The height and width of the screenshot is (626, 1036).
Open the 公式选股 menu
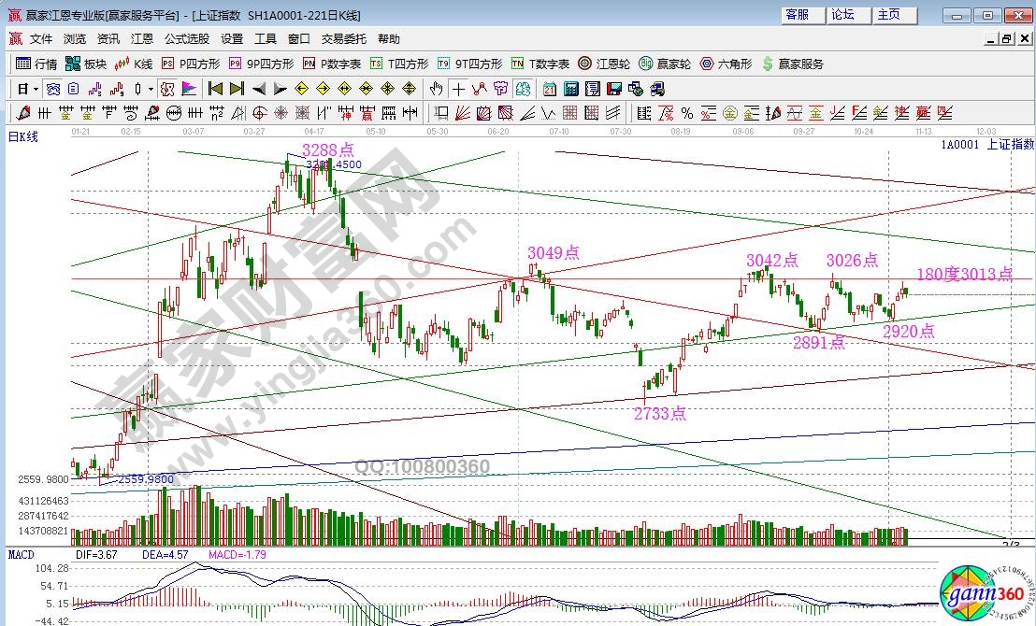coord(187,39)
